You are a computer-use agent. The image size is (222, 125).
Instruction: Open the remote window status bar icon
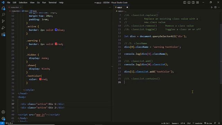pos(2,123)
